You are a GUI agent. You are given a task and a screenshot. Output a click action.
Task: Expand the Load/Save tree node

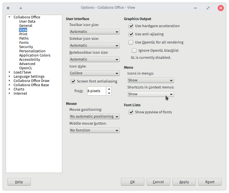pos(9,72)
